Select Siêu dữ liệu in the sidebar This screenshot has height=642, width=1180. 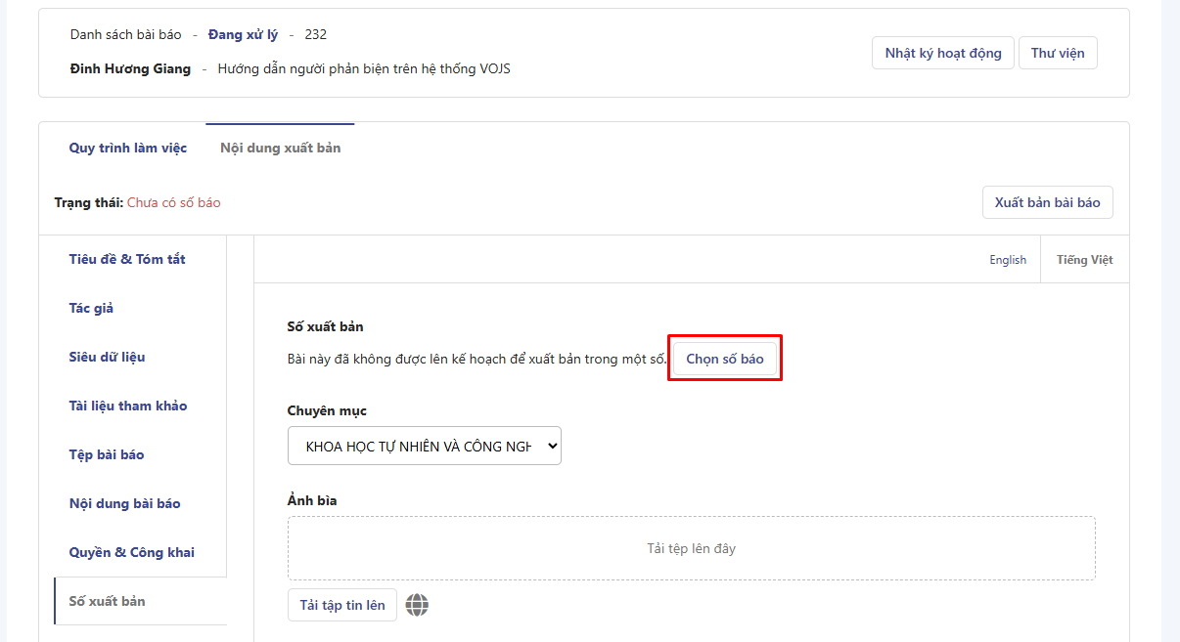[x=107, y=357]
